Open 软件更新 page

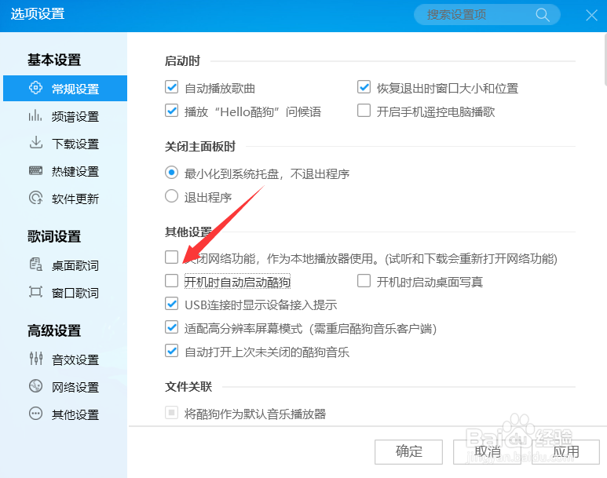(75, 199)
